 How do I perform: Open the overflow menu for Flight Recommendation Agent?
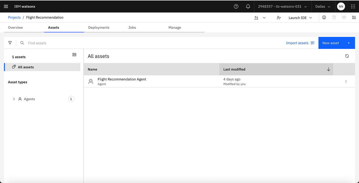[x=346, y=81]
